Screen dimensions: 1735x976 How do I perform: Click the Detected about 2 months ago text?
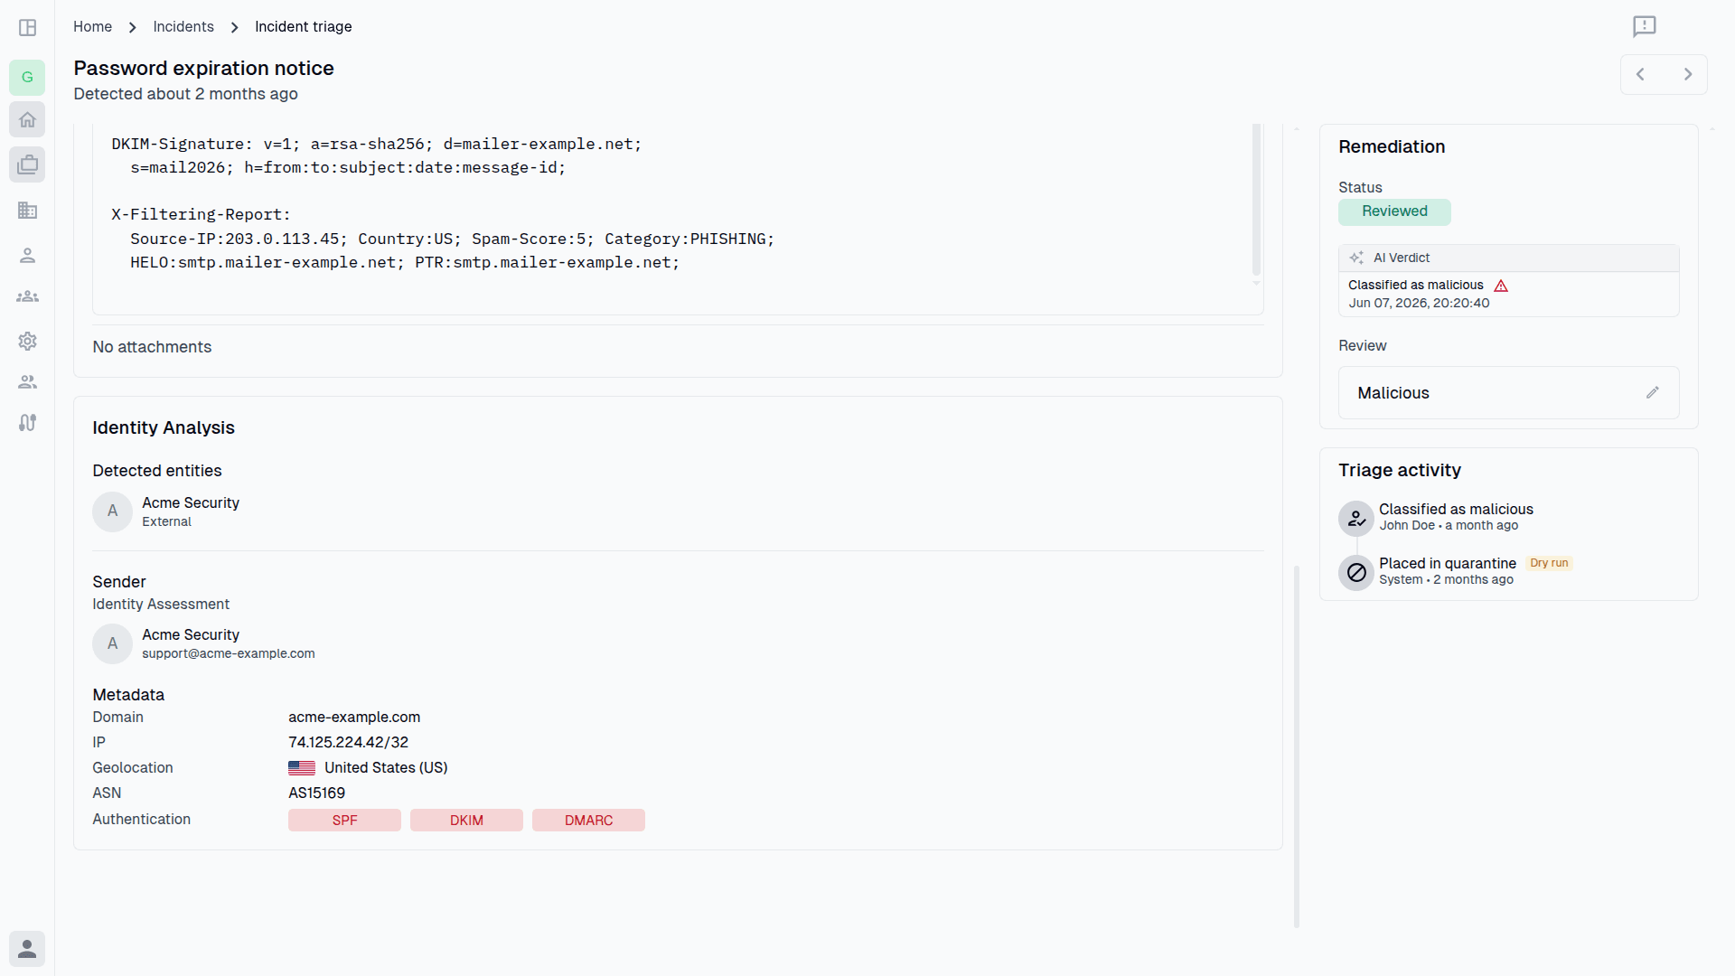(185, 94)
